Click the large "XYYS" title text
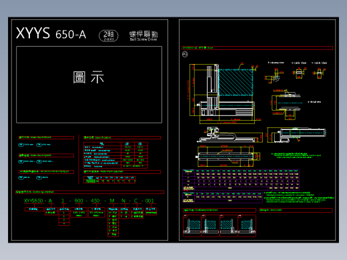 click(33, 33)
